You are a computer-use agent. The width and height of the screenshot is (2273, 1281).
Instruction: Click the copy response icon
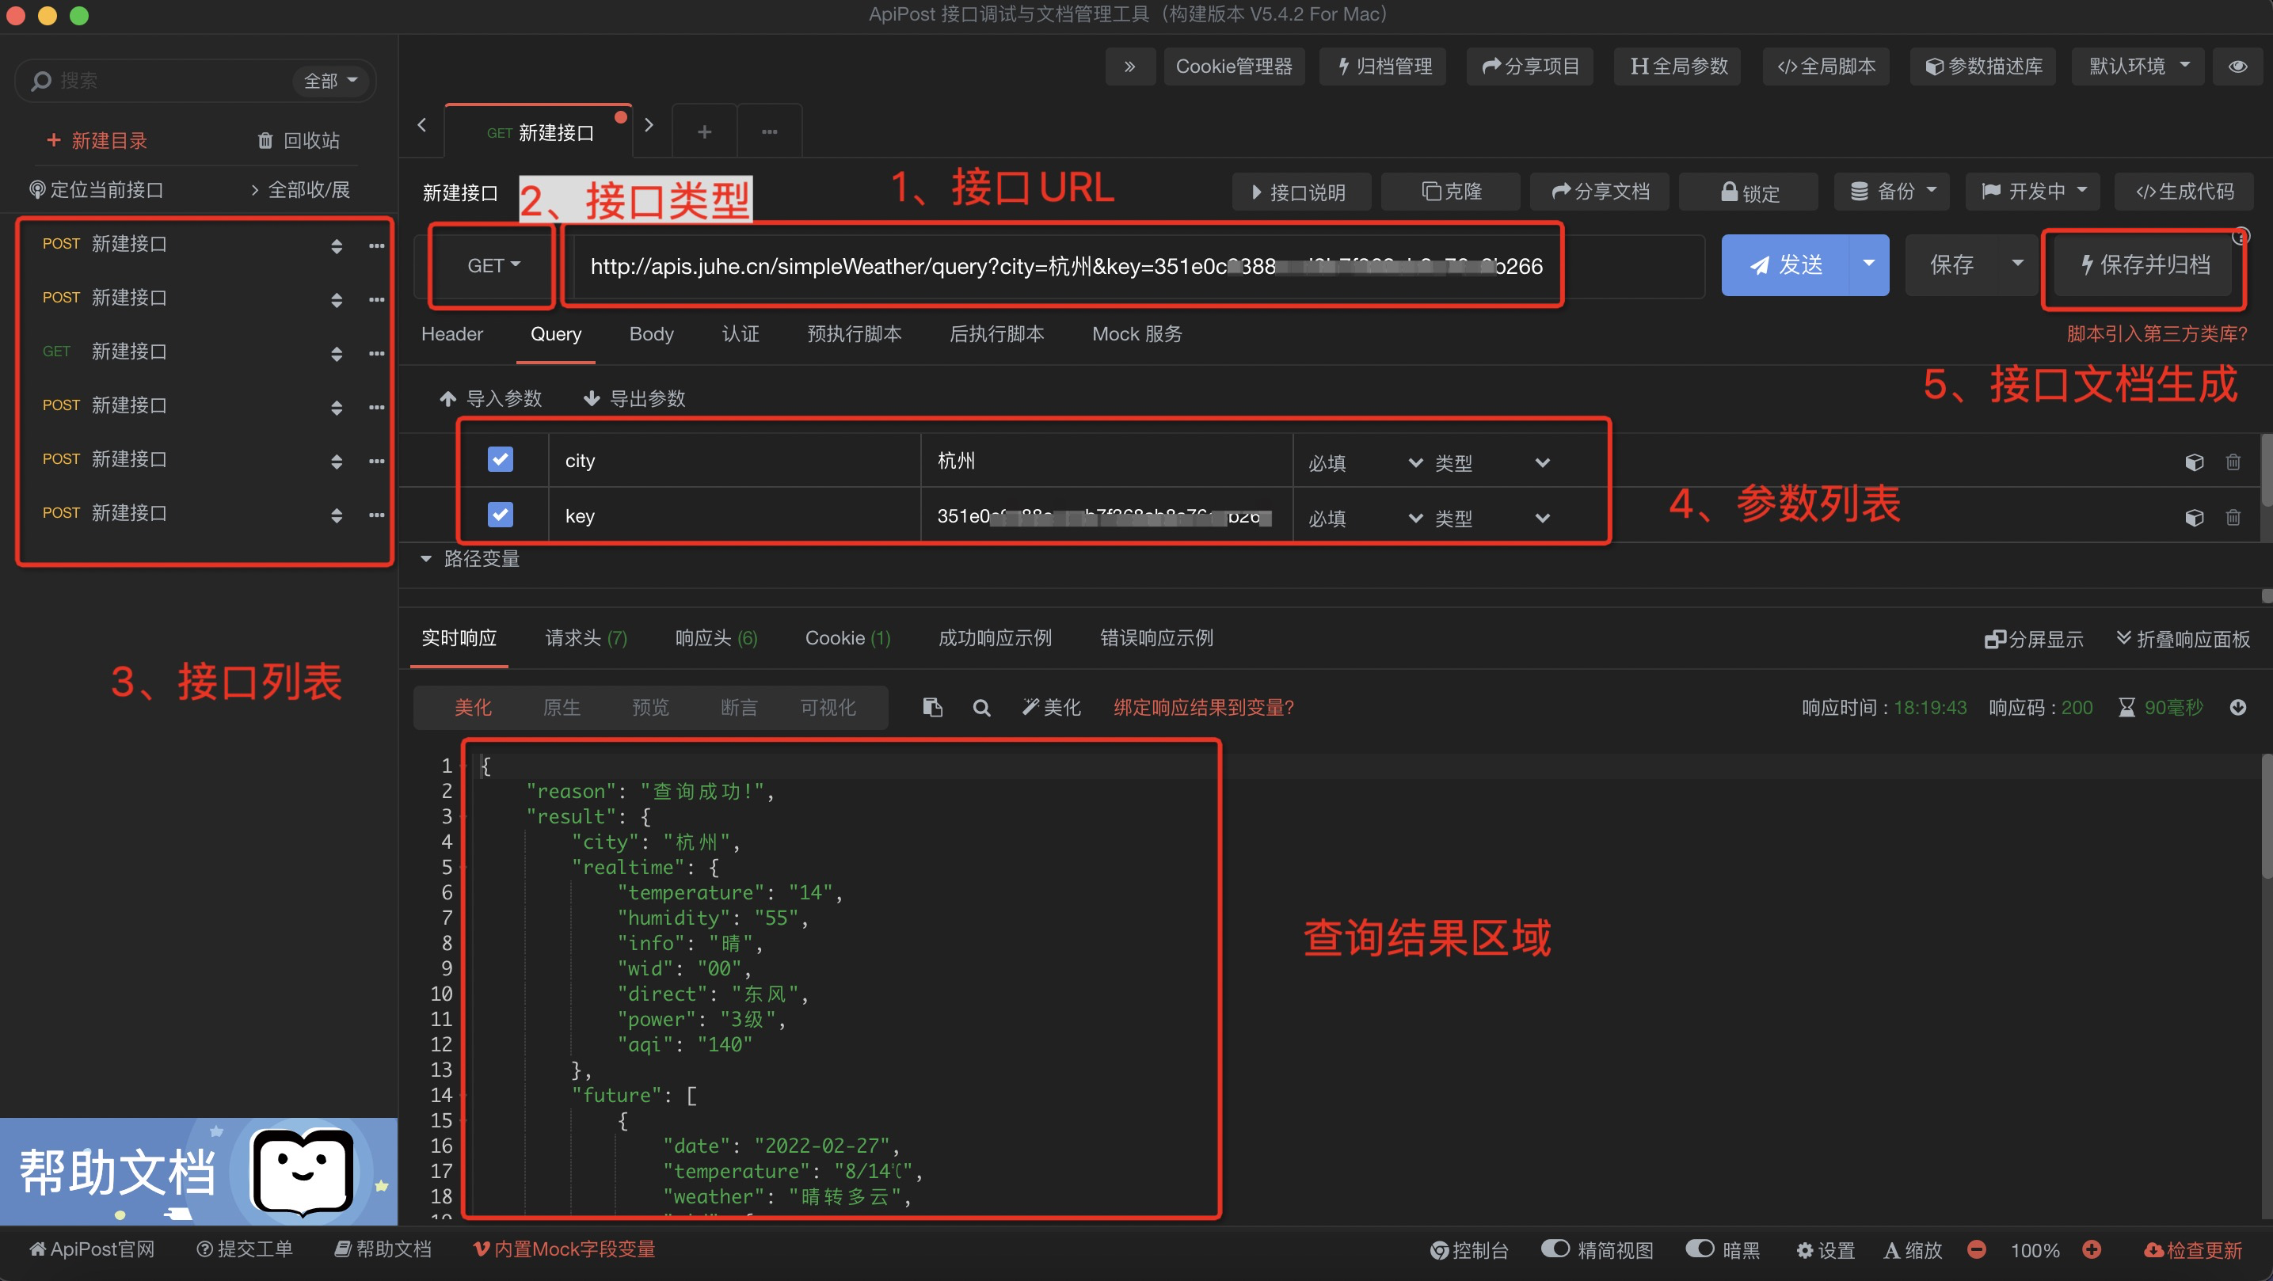click(x=932, y=708)
